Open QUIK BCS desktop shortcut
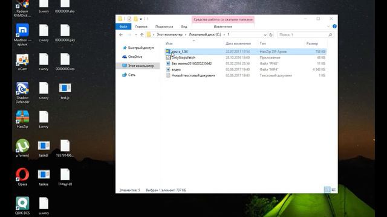Viewport: 387px width, 217px height. (22, 206)
